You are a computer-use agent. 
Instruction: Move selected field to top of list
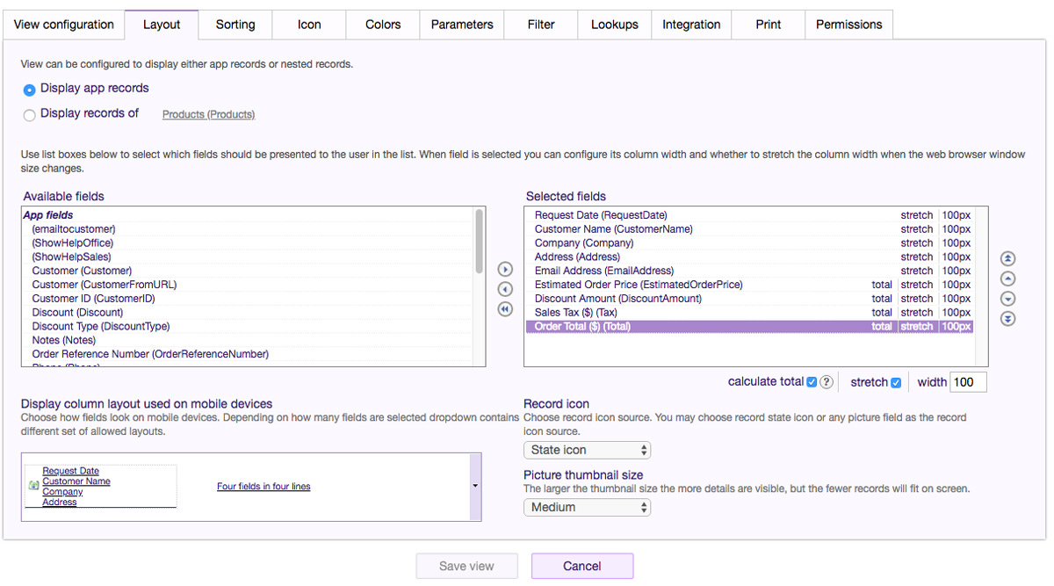point(1008,258)
